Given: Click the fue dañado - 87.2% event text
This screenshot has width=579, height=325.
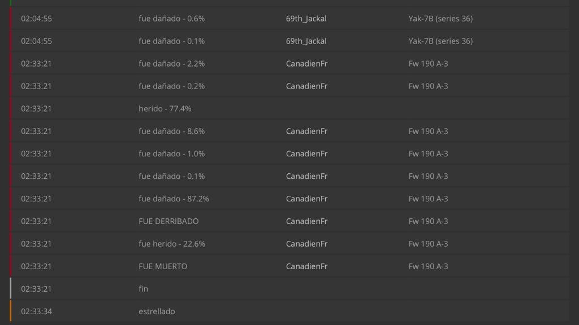Looking at the screenshot, I should click(x=174, y=199).
